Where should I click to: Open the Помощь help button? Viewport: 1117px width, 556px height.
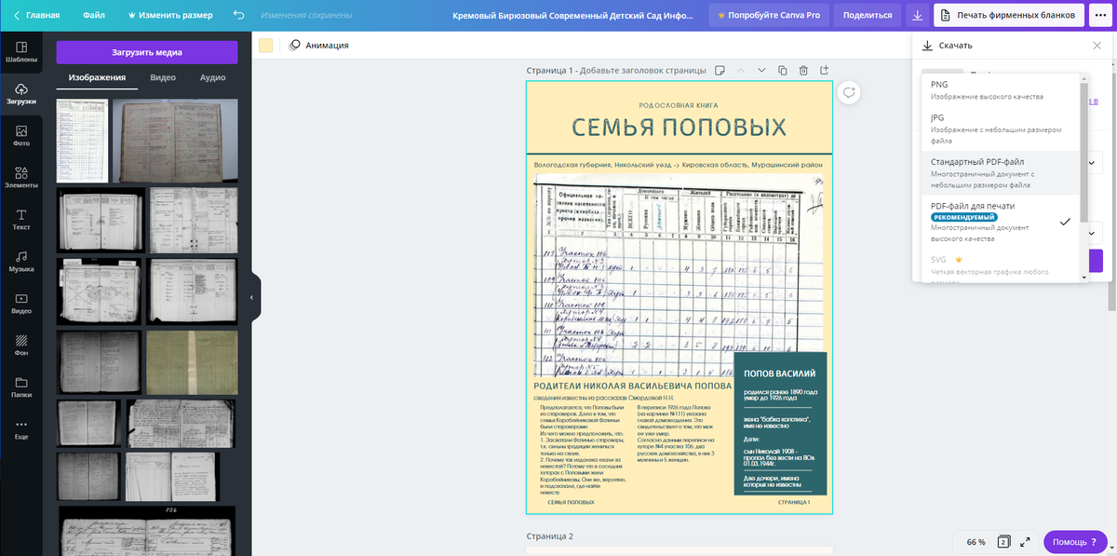coord(1073,541)
